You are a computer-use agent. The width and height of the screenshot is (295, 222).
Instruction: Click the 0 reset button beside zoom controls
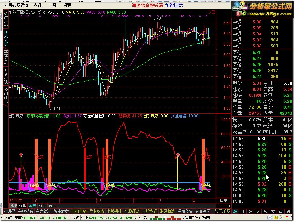228,206
